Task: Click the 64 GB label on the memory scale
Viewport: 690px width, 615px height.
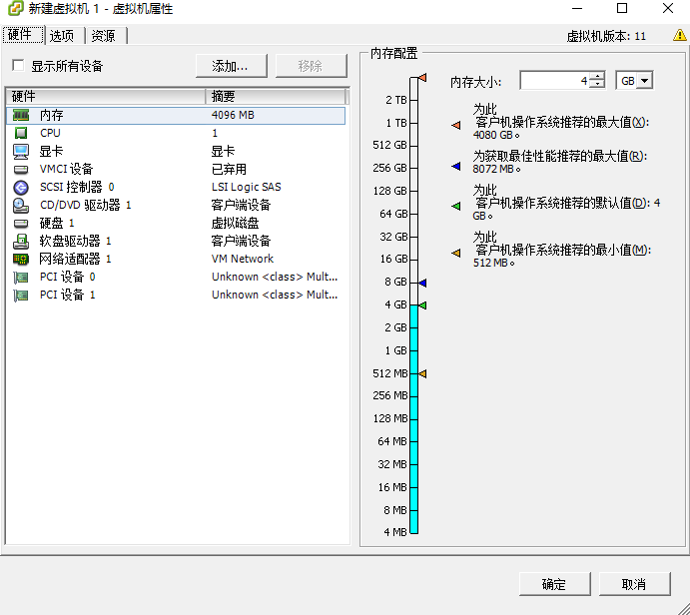Action: (393, 214)
